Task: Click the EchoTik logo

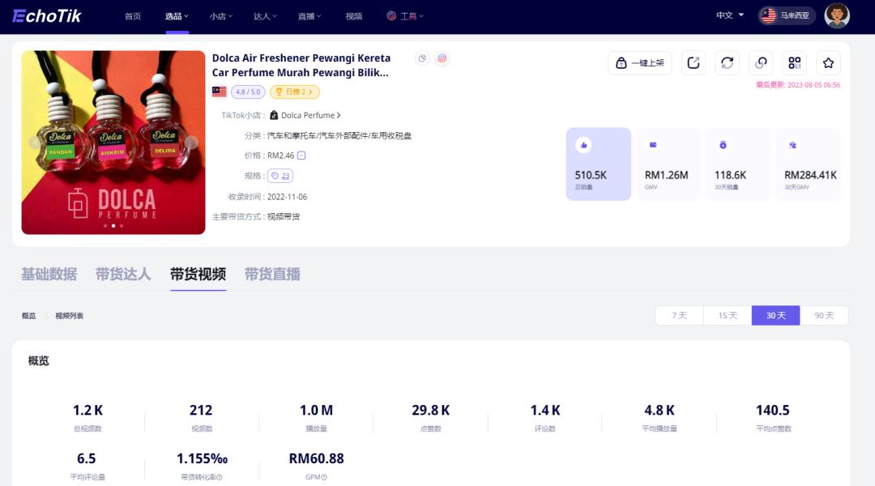Action: [x=47, y=16]
